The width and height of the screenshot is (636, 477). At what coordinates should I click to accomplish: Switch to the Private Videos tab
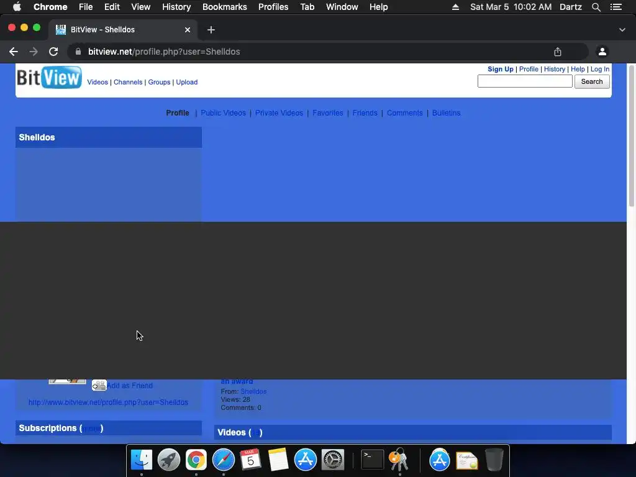[x=279, y=113]
